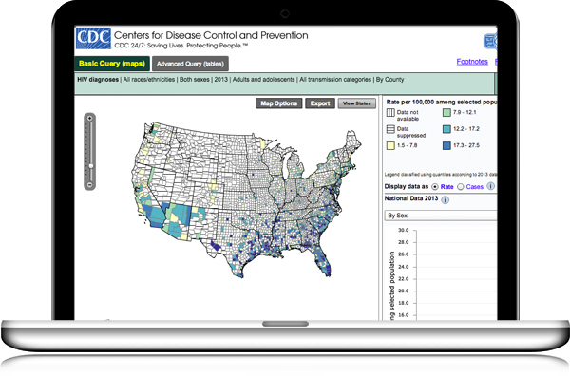Click the map zoom slider handle
570x376 pixels.
(91, 166)
